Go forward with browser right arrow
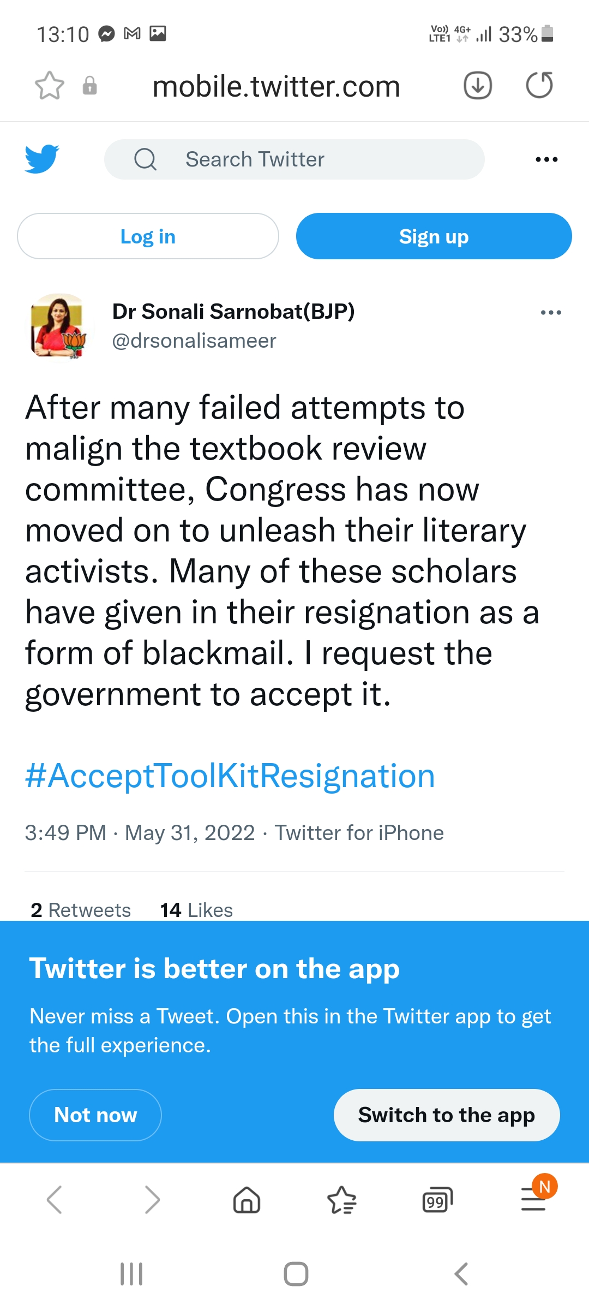This screenshot has height=1310, width=589. (x=152, y=1200)
